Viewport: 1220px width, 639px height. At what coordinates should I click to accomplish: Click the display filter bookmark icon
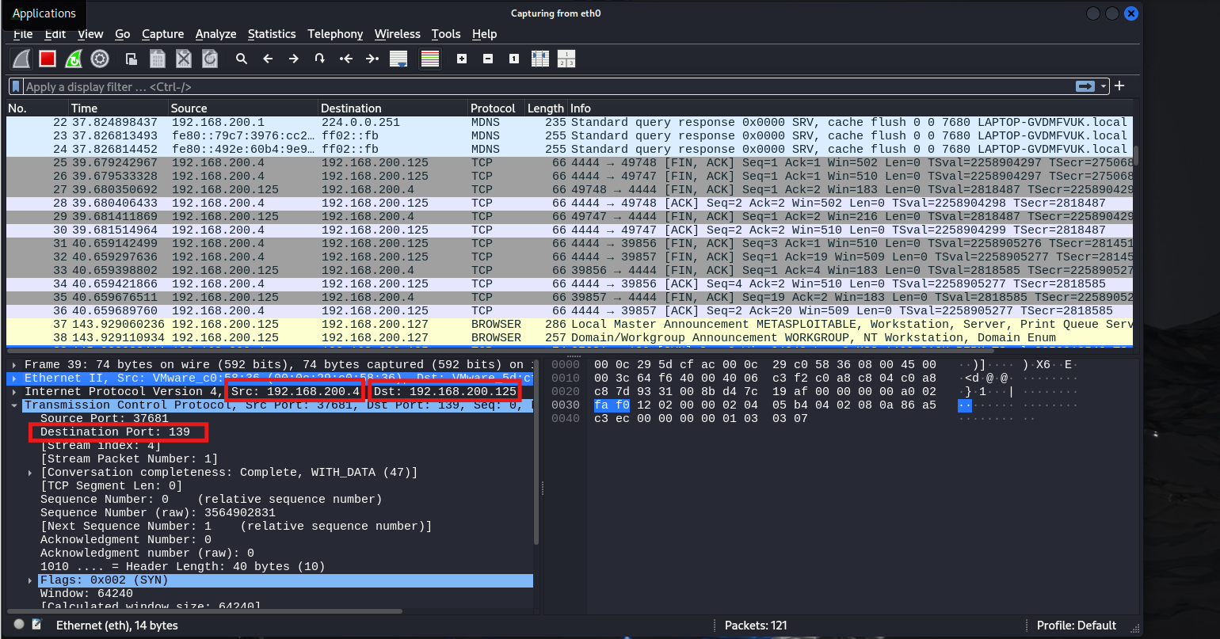click(x=16, y=86)
